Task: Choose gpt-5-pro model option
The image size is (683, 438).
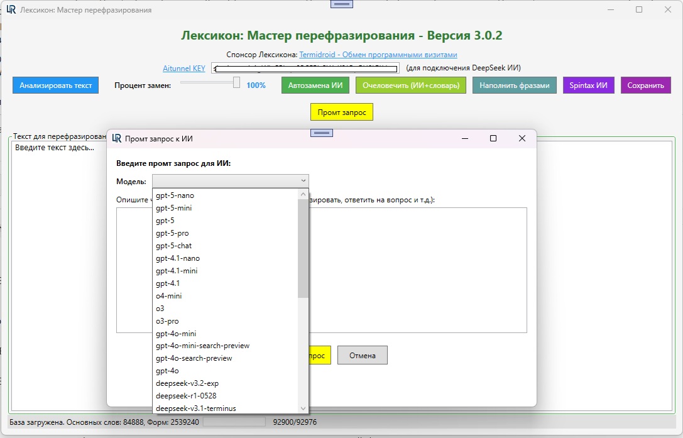Action: click(172, 233)
